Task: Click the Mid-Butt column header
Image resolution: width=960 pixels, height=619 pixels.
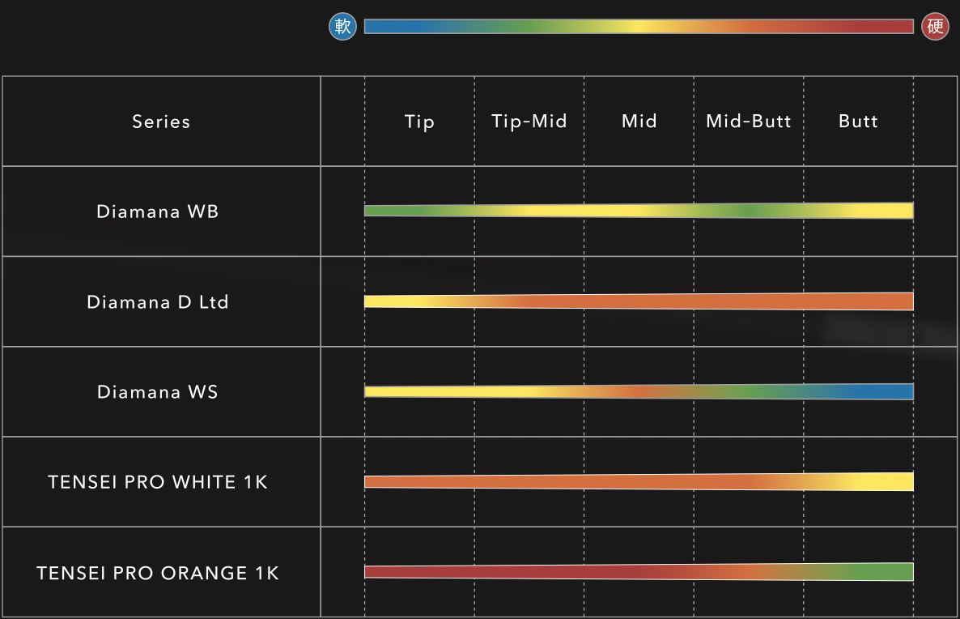Action: tap(749, 122)
